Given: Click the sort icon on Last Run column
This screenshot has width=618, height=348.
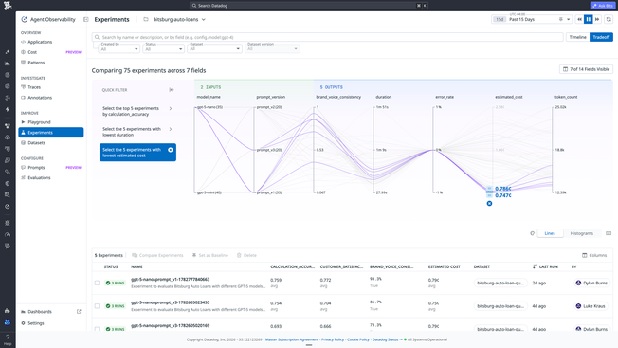Looking at the screenshot, I should 535,266.
